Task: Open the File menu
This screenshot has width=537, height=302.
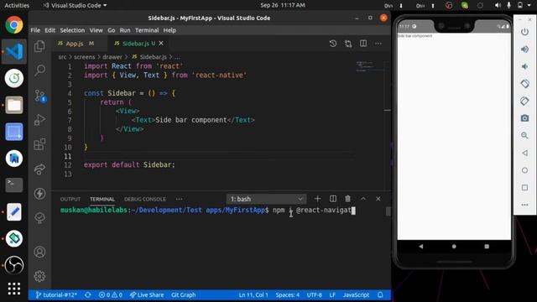Action: 35,30
